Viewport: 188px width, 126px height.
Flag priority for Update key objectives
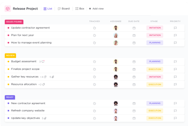[x=175, y=118]
